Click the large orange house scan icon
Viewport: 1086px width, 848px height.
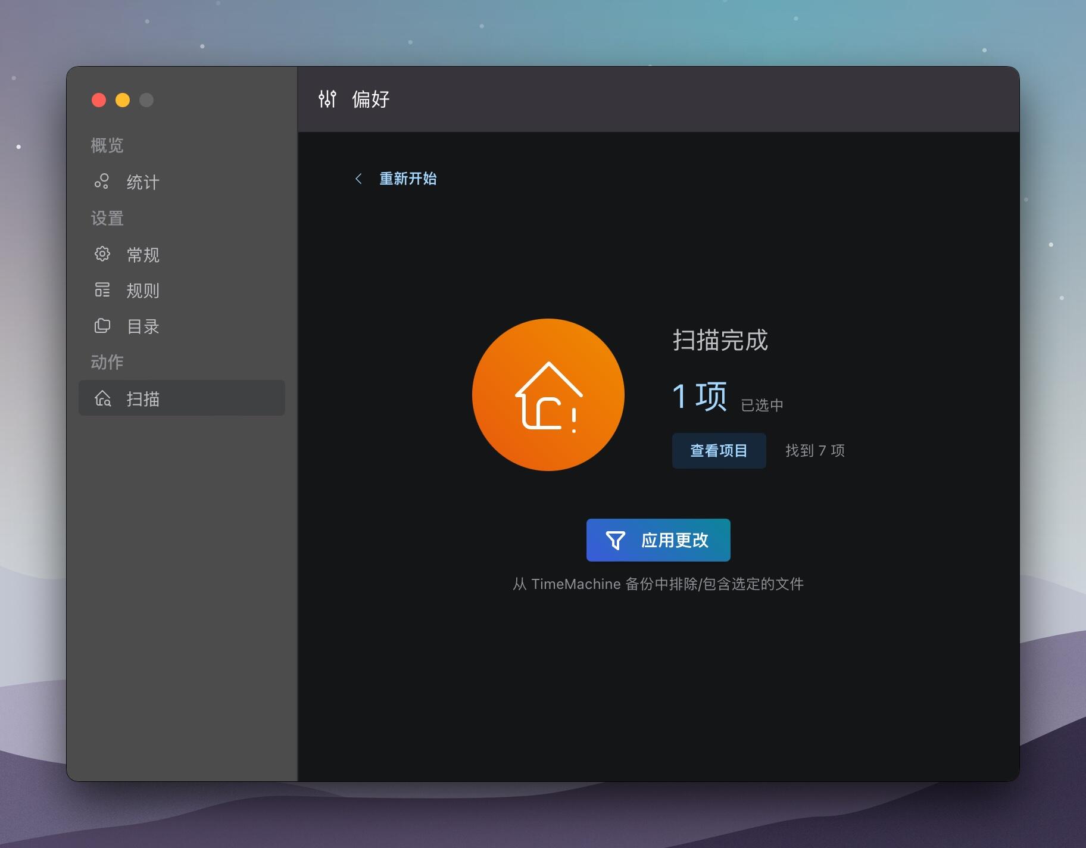(548, 395)
